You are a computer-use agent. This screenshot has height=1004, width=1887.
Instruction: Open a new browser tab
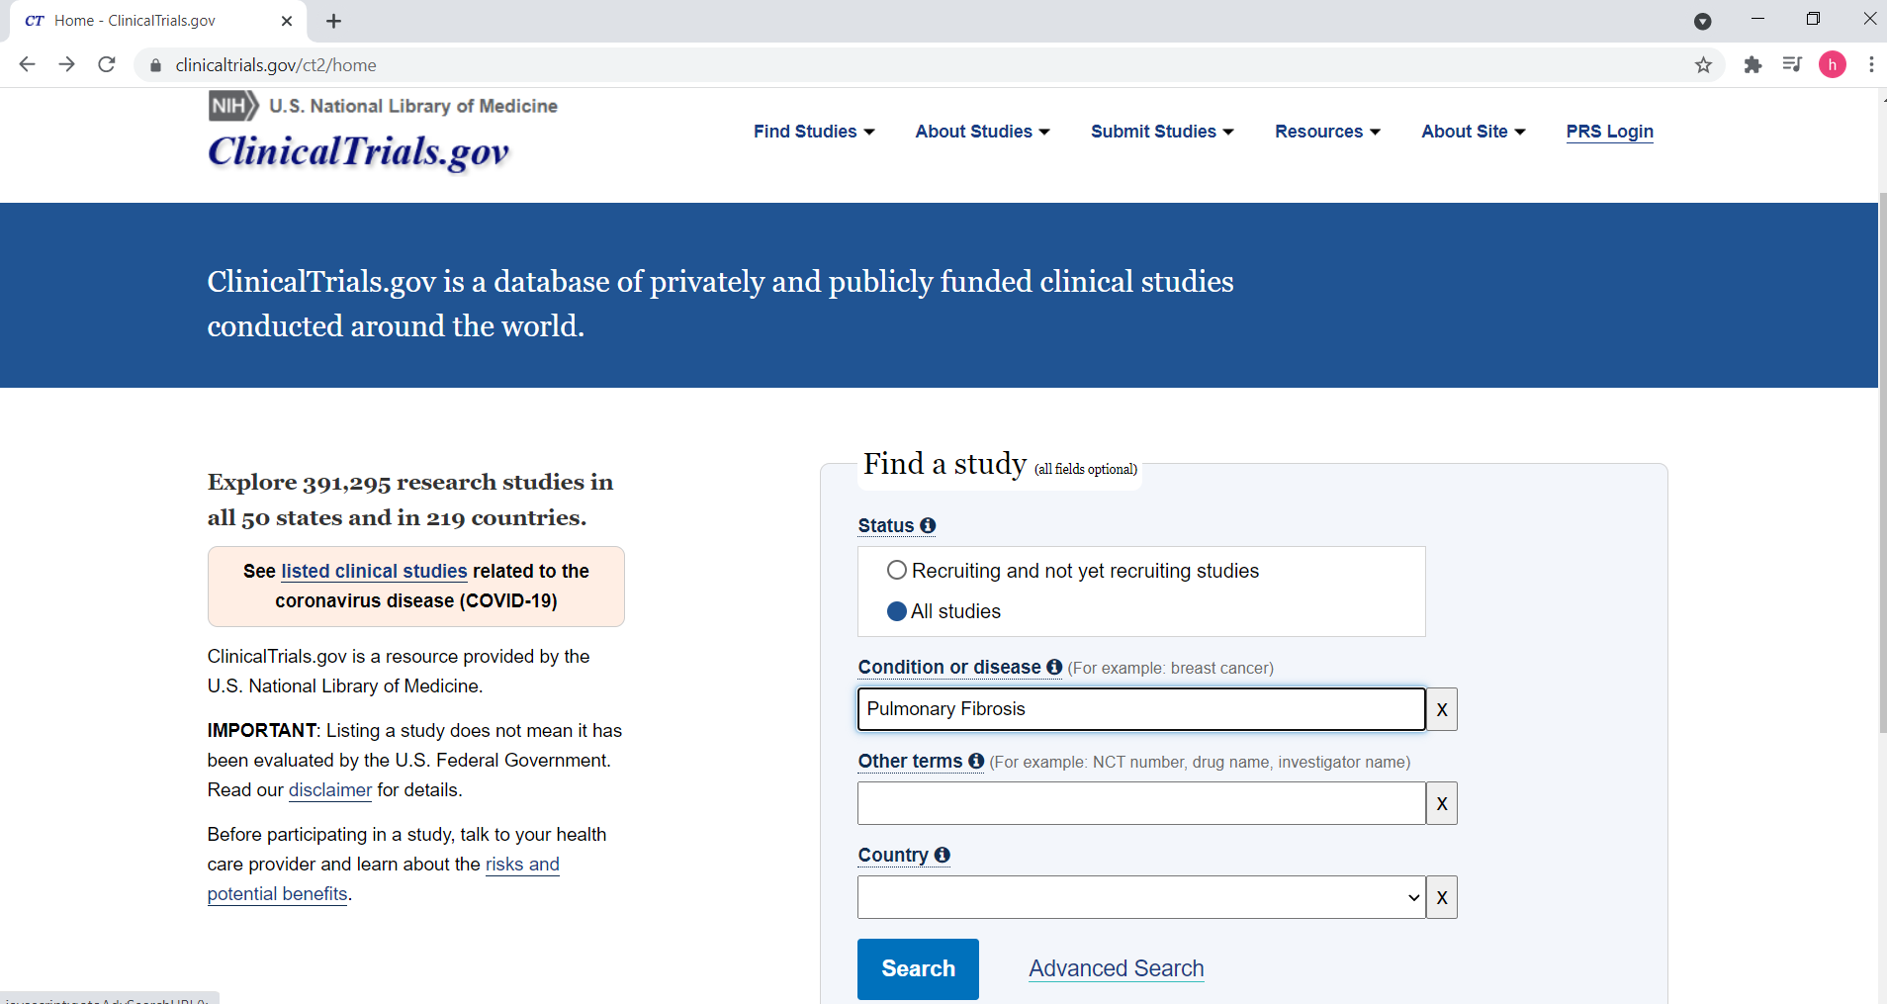333,21
